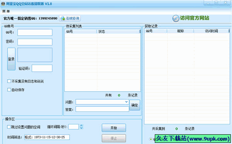This screenshot has height=144, width=232.
Task: Click the 在线咨询 button
Action: point(70,18)
